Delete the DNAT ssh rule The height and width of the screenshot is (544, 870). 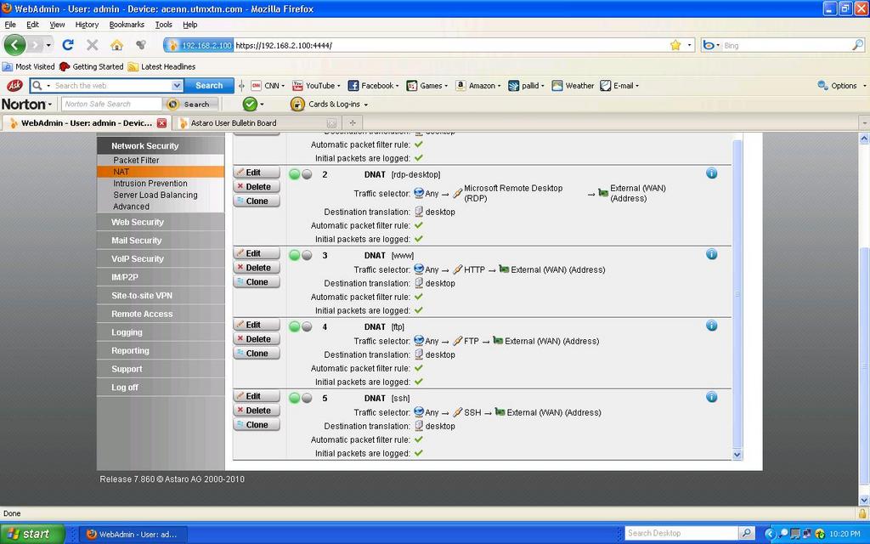[257, 411]
